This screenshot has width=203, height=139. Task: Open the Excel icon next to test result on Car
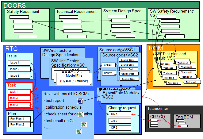[x=83, y=125]
